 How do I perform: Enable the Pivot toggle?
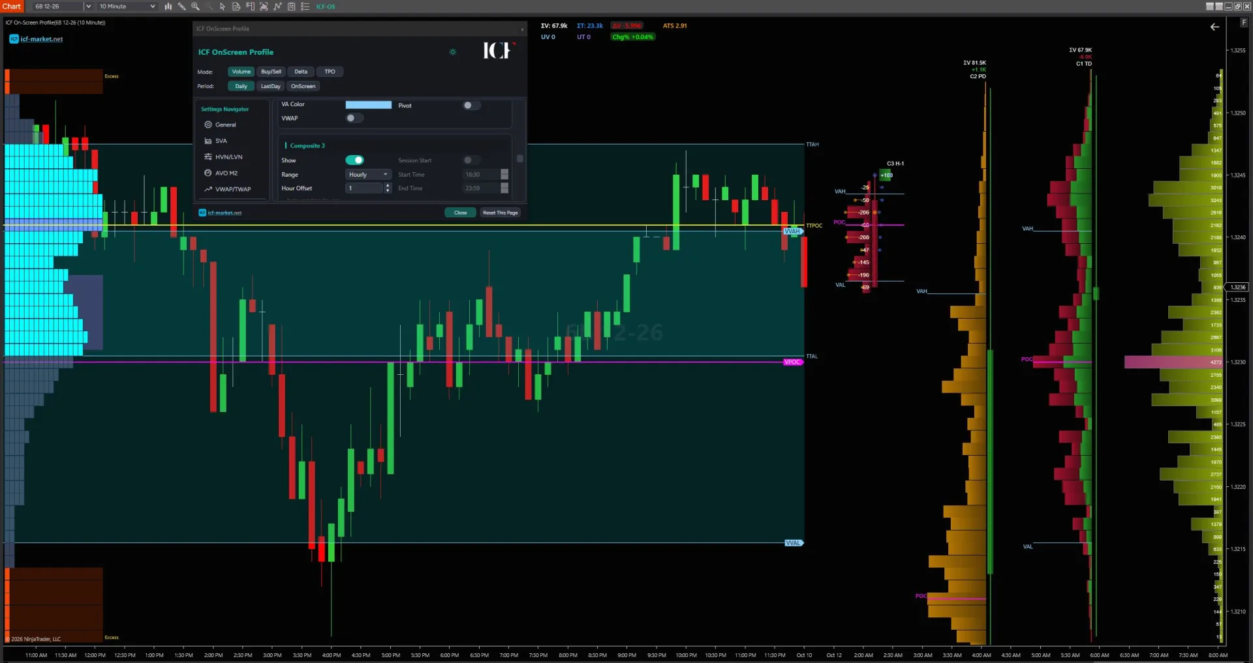point(471,106)
